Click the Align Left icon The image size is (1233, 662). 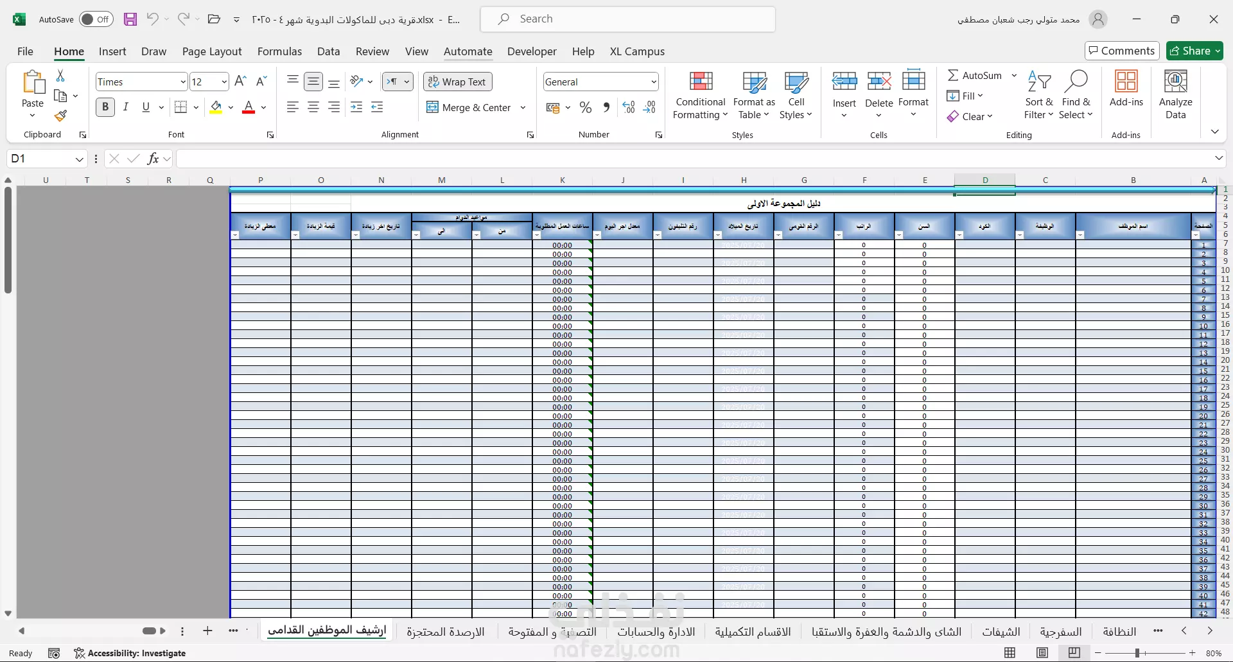(x=293, y=107)
